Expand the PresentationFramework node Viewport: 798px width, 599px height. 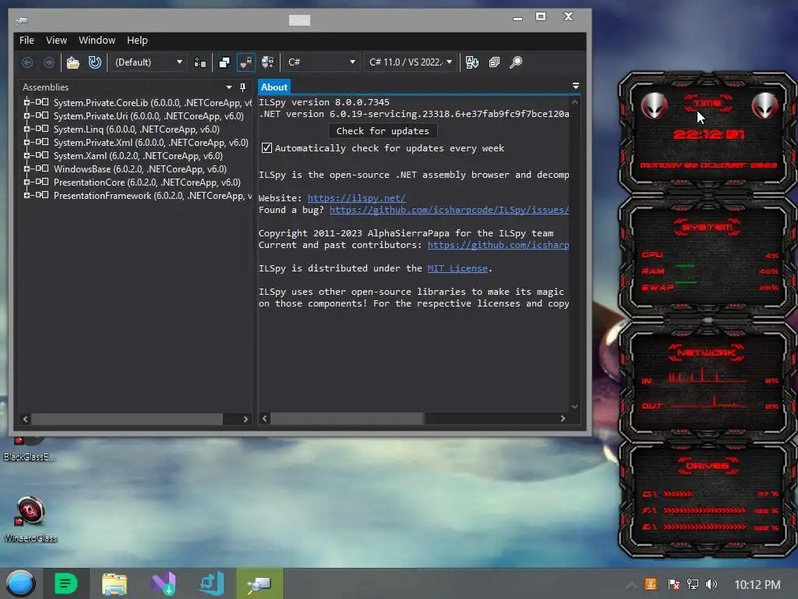click(x=26, y=195)
